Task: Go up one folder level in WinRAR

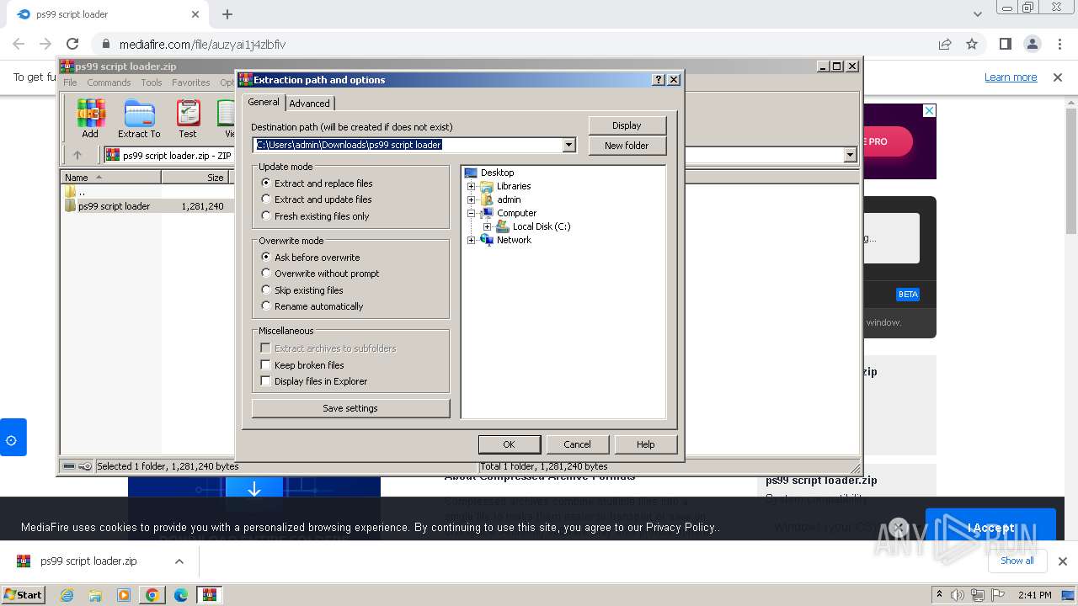Action: pyautogui.click(x=77, y=155)
